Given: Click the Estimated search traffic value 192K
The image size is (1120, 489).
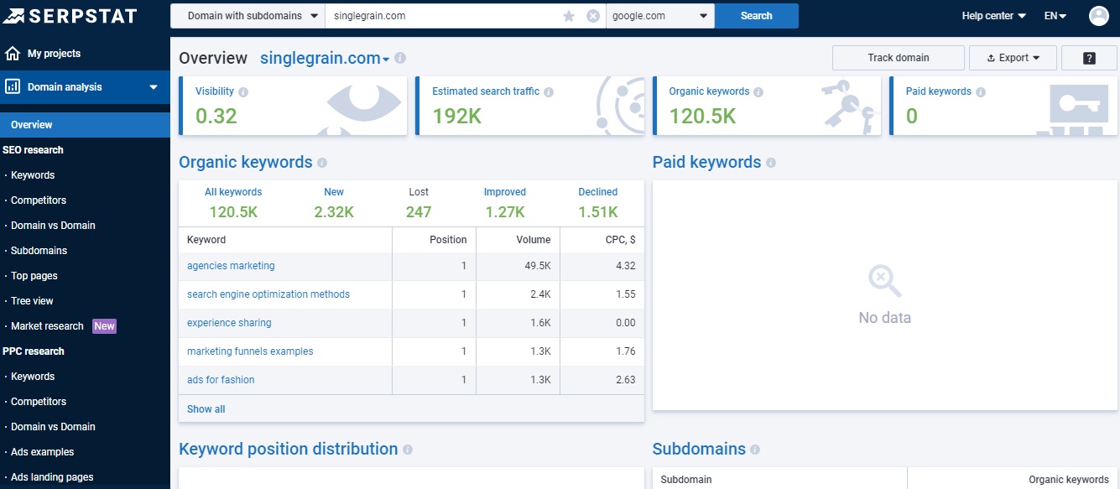Looking at the screenshot, I should click(457, 117).
